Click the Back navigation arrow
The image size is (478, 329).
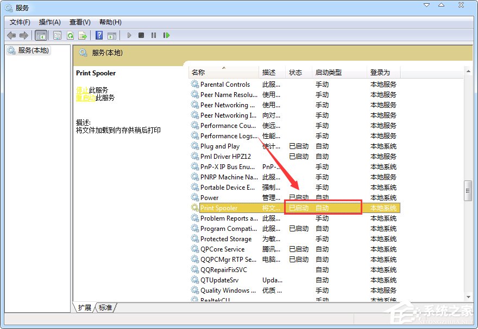tap(11, 35)
